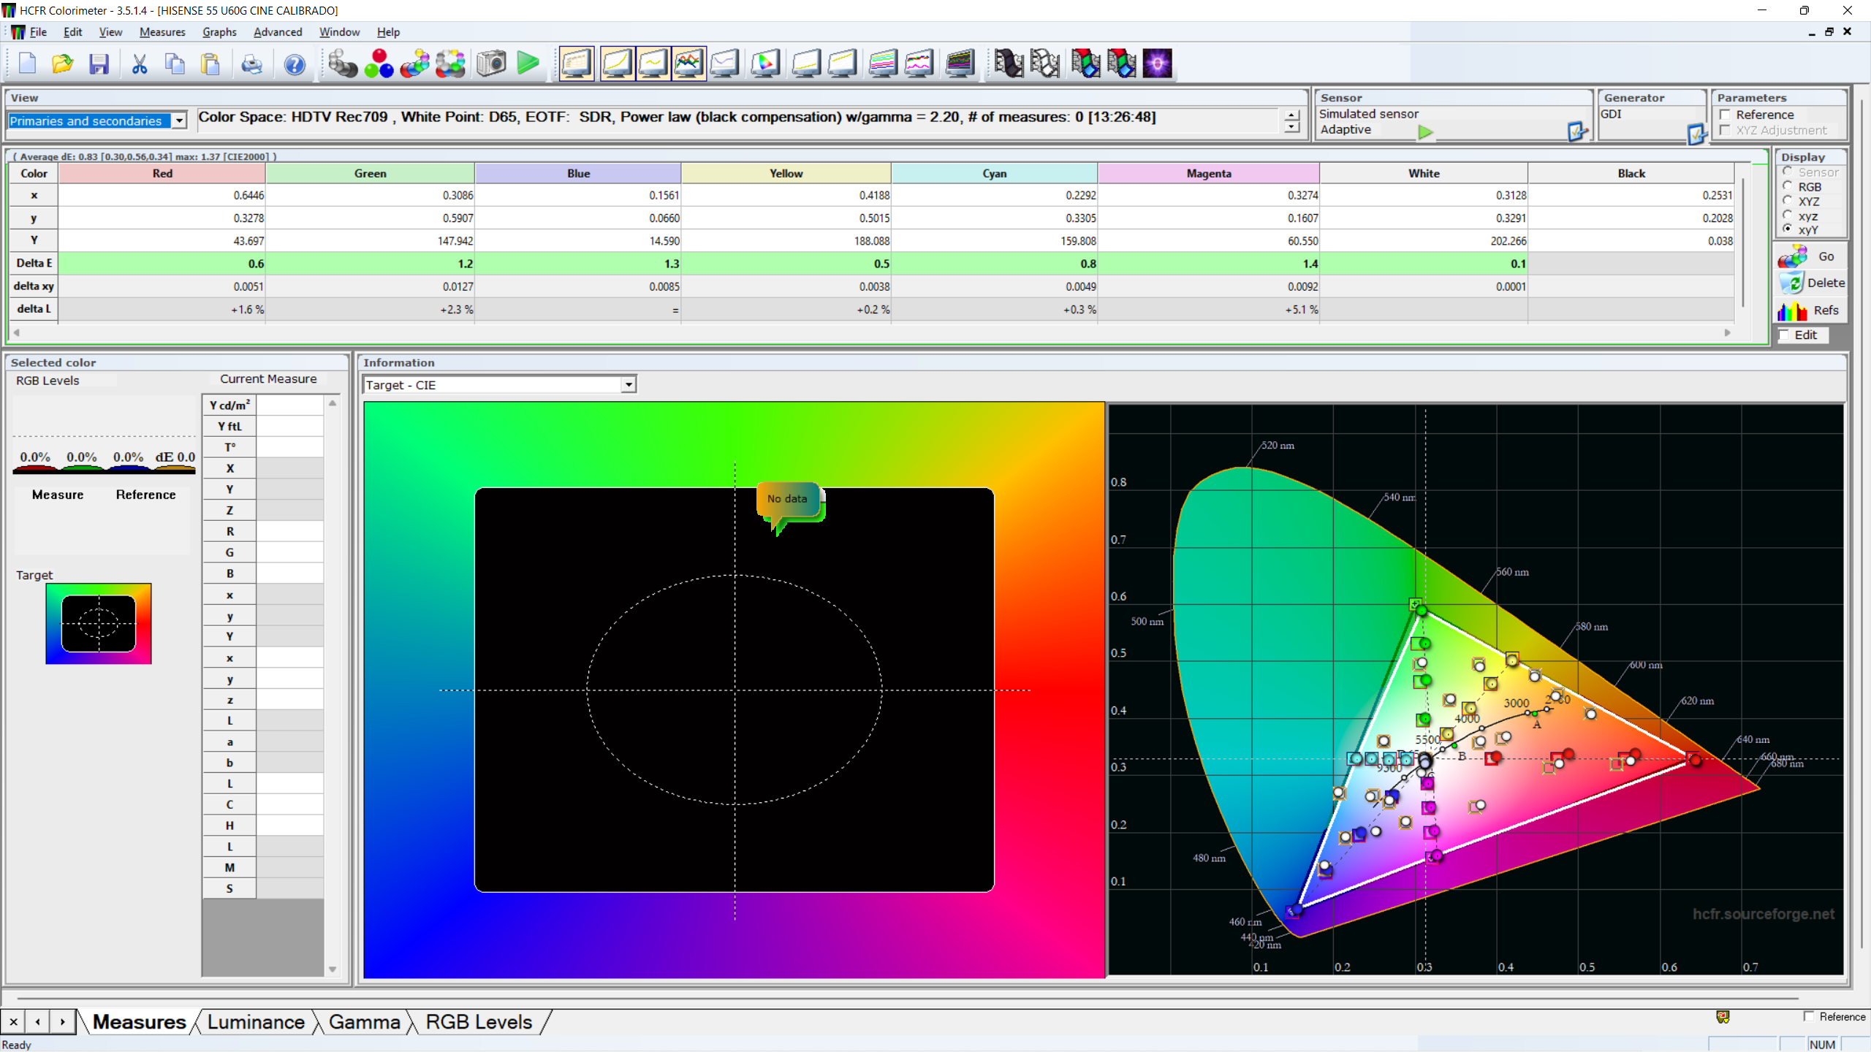Click table horizontal scroll right arrow
This screenshot has height=1052, width=1871.
1728,332
